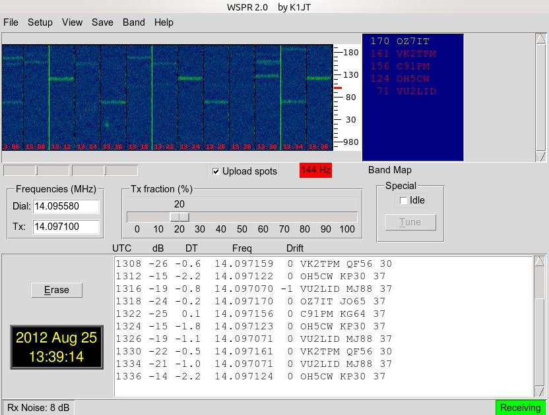Open the View menu
The height and width of the screenshot is (415, 549).
pos(72,22)
